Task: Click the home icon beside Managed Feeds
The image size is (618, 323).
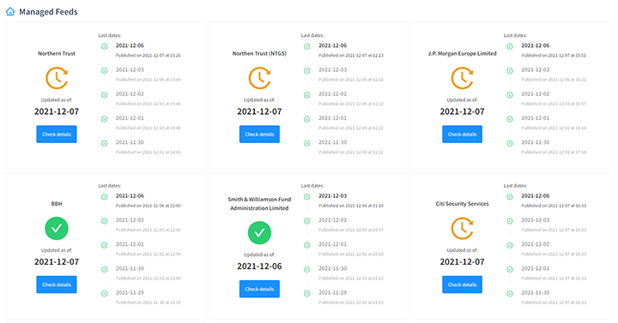Action: (x=10, y=12)
